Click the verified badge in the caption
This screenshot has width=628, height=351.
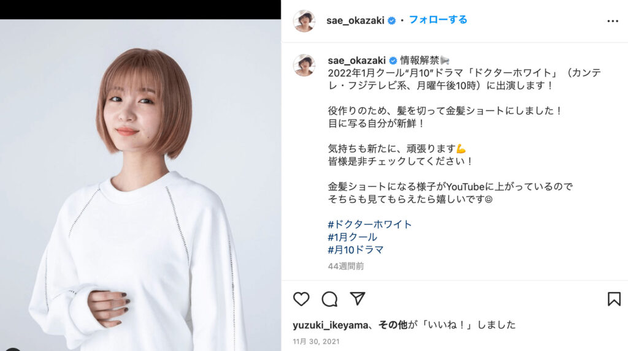pos(393,61)
